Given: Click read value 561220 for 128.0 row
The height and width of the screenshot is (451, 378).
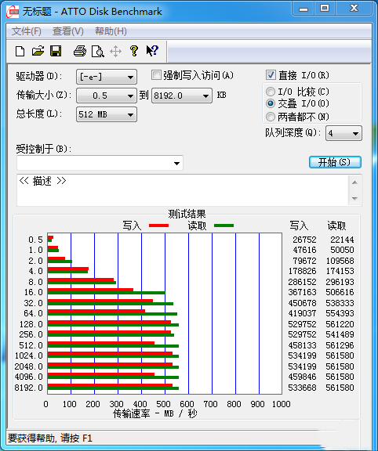Looking at the screenshot, I should point(340,324).
